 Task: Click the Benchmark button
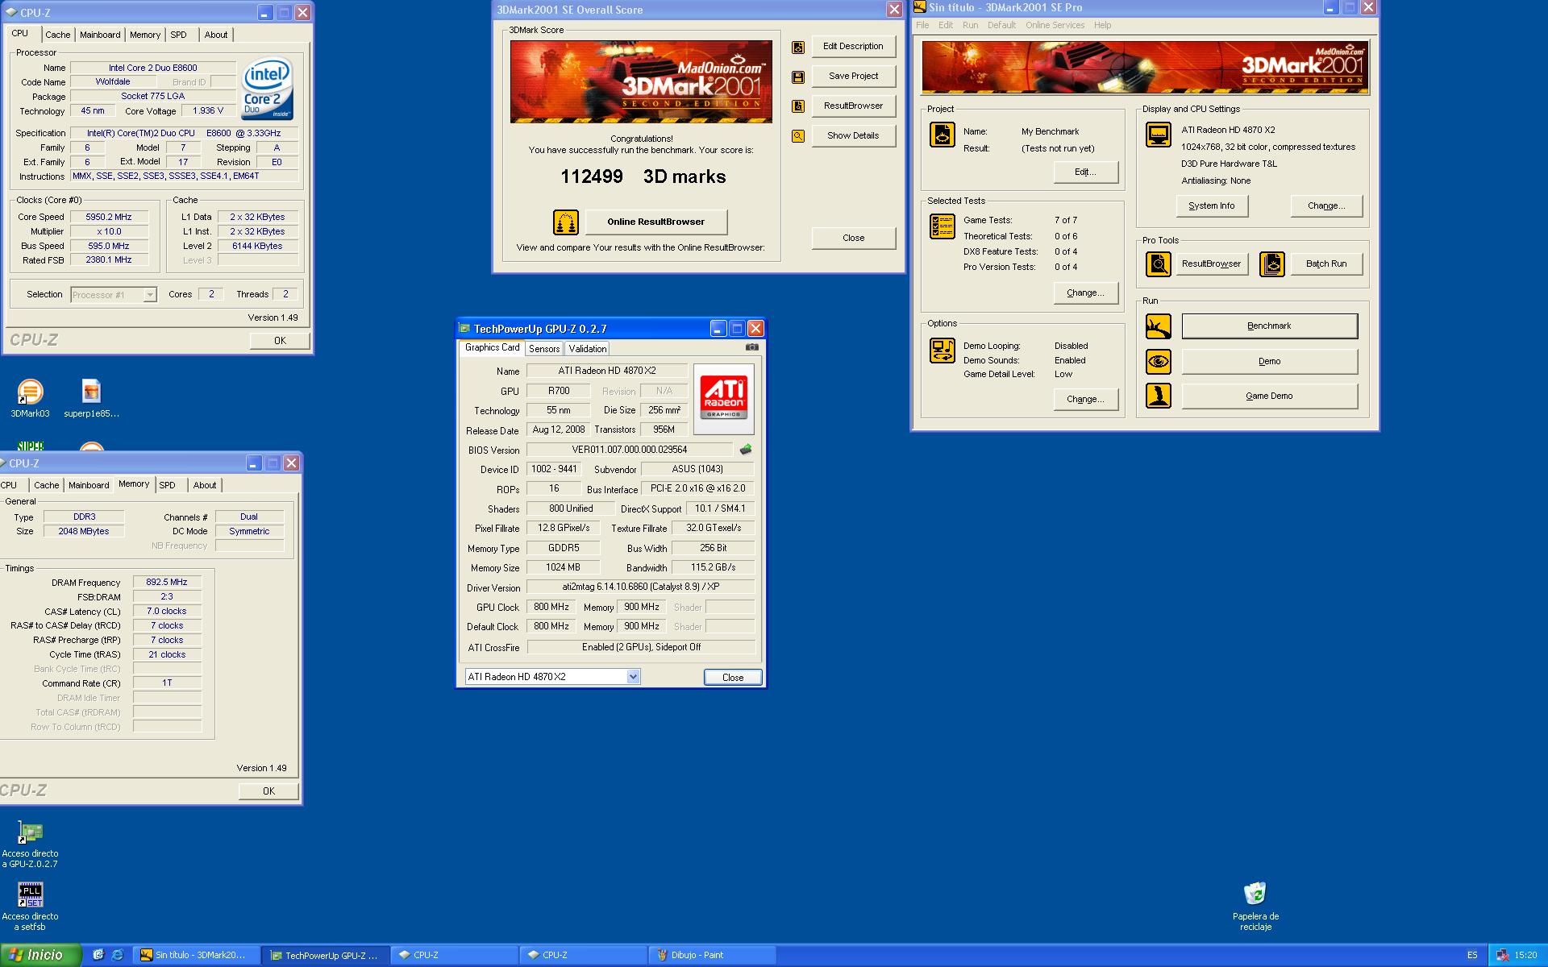click(x=1269, y=326)
